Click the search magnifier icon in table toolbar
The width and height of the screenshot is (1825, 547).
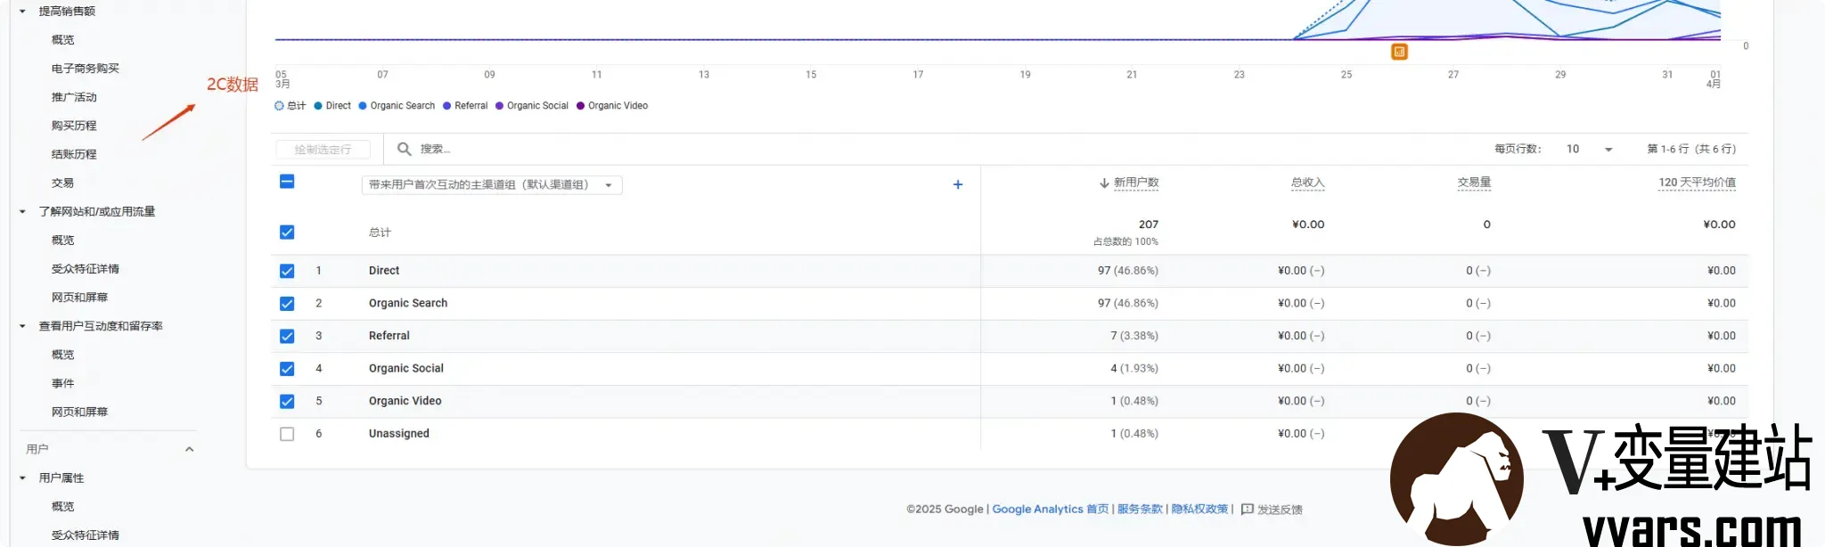click(x=404, y=149)
